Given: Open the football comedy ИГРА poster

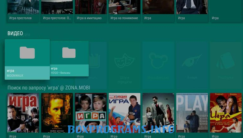Looking at the screenshot, I should [x=124, y=113].
